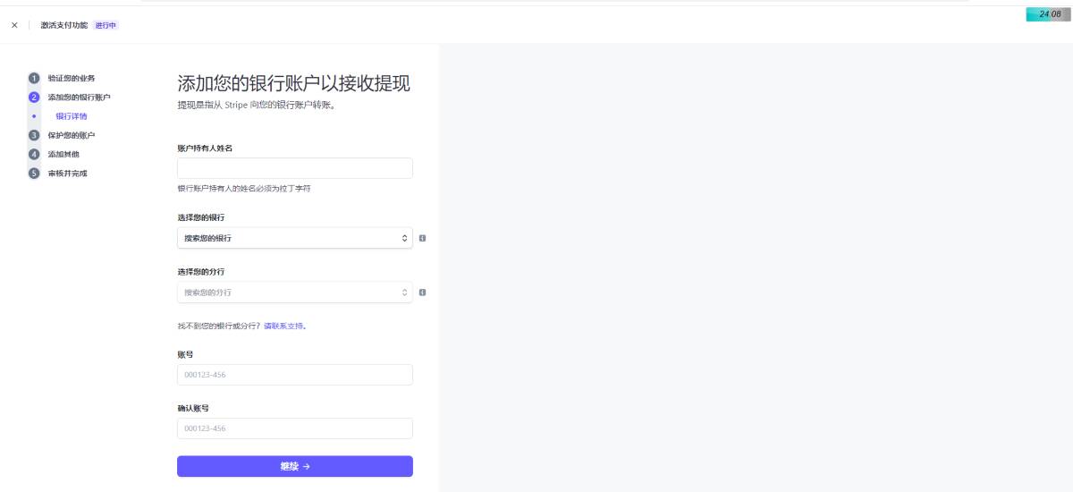
Task: Click step 3 circle icon in sidebar
Action: pyautogui.click(x=34, y=135)
